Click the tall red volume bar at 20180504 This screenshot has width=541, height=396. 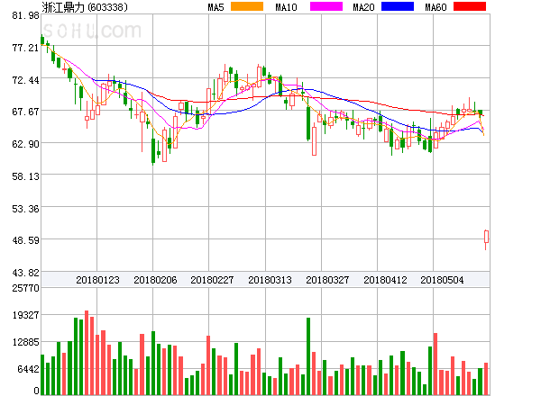point(436,364)
